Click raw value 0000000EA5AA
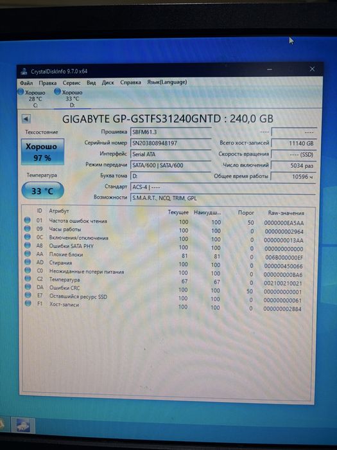The width and height of the screenshot is (337, 450). pyautogui.click(x=284, y=223)
